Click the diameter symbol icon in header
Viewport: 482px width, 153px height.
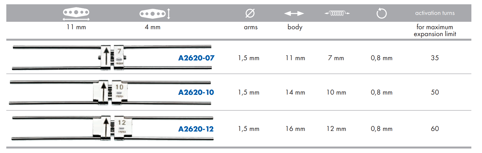click(x=250, y=13)
